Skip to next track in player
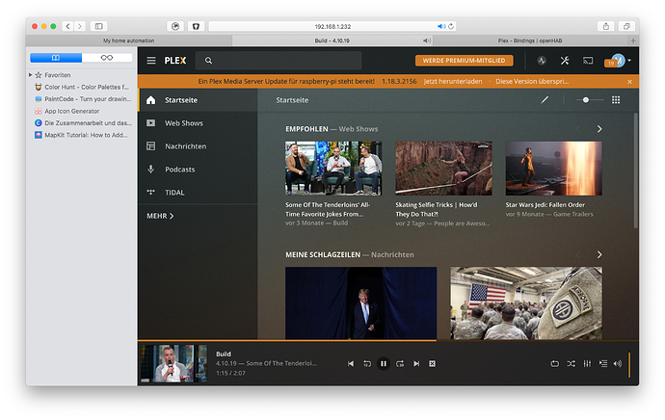665x420 pixels. (x=416, y=363)
